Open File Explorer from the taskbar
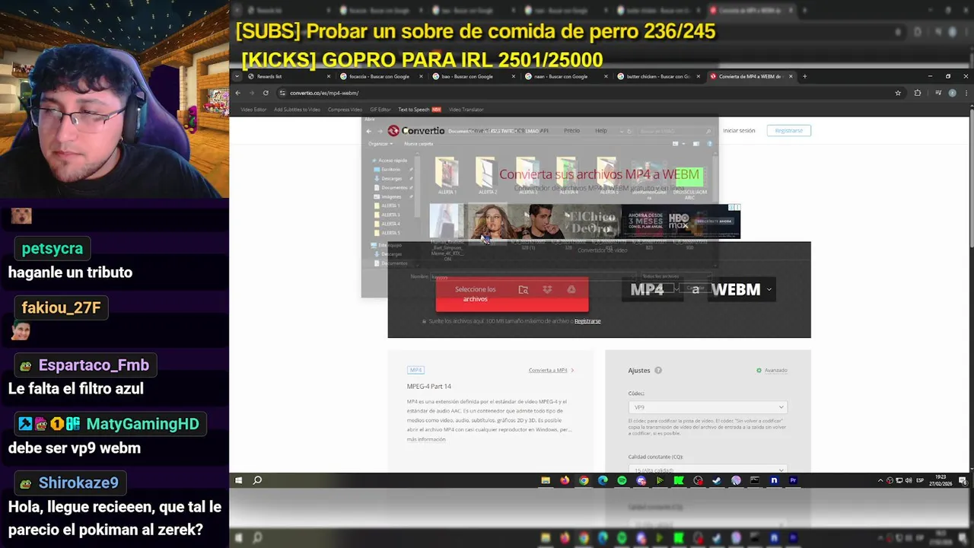Screen dimensions: 974x548 coord(546,480)
